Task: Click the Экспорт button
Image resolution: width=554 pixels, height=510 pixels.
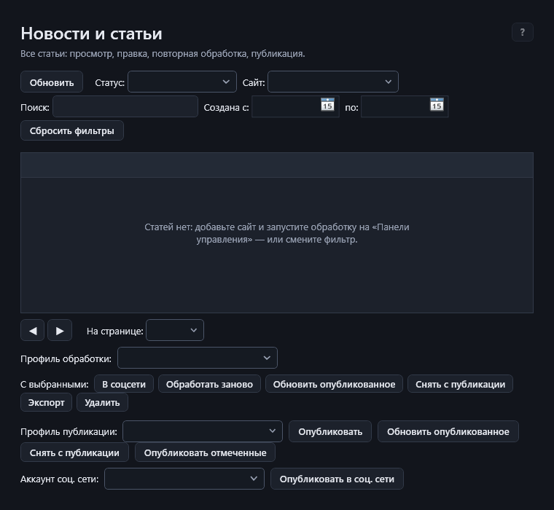Action: point(46,403)
